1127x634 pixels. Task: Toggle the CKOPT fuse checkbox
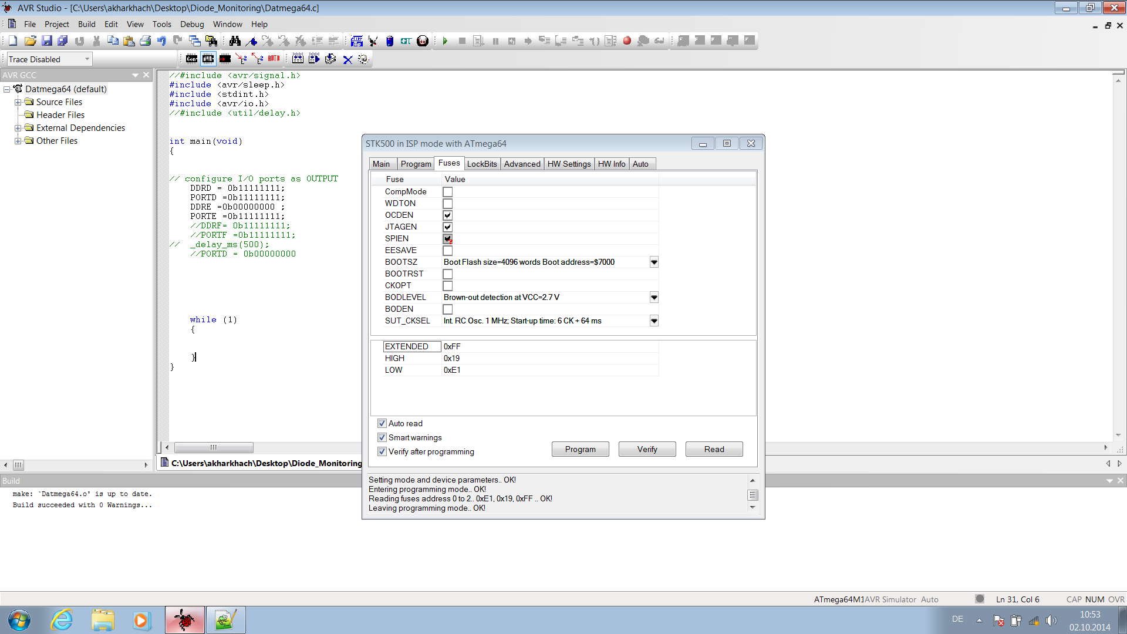coord(447,286)
